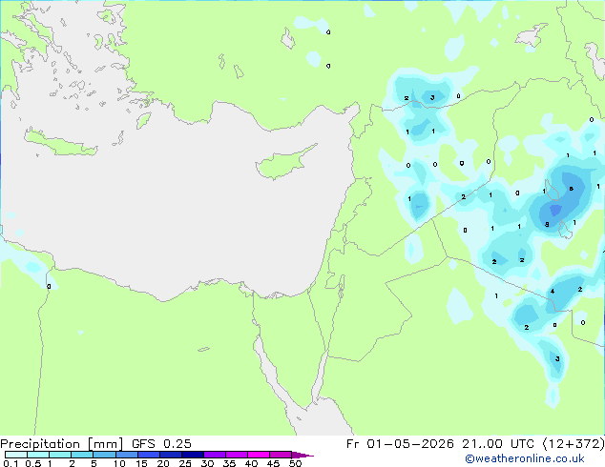Click the 0.1–0.5 mm legend color swatch
Viewport: 605px width, 467px height.
pyautogui.click(x=16, y=455)
